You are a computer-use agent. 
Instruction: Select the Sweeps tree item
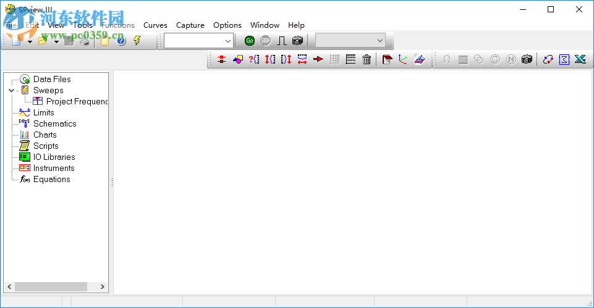48,91
